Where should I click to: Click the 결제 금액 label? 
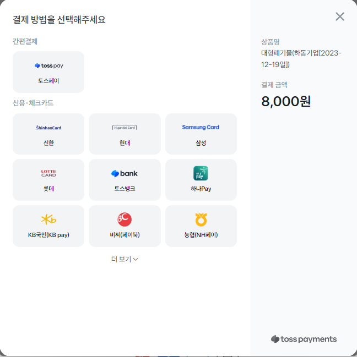pyautogui.click(x=274, y=85)
